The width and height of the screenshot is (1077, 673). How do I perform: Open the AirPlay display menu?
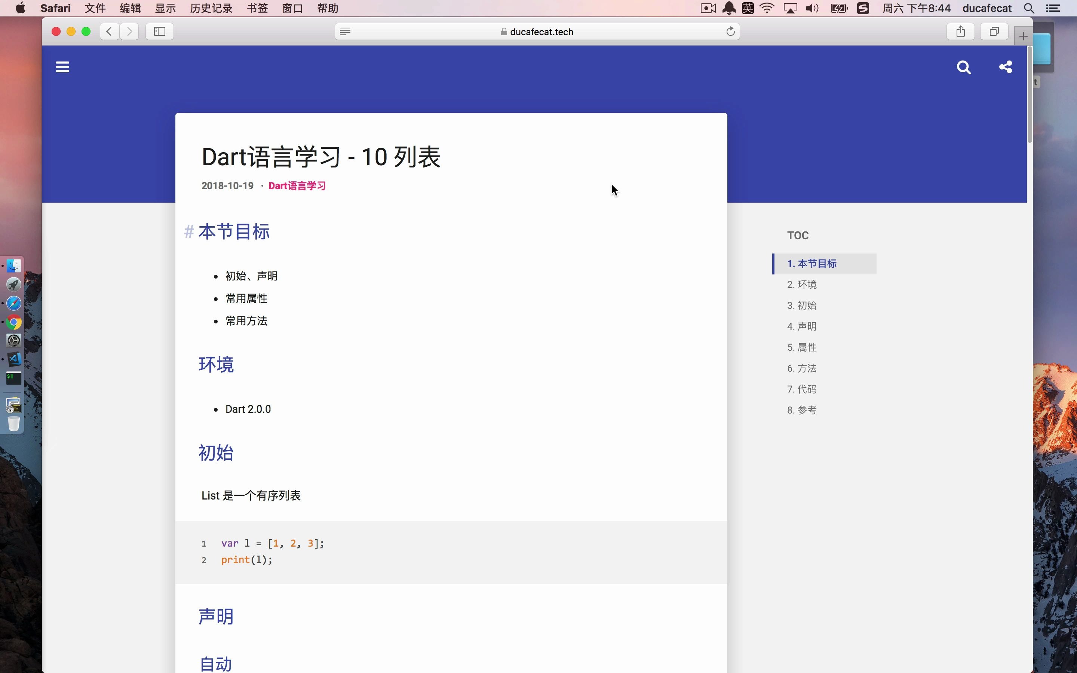tap(791, 8)
